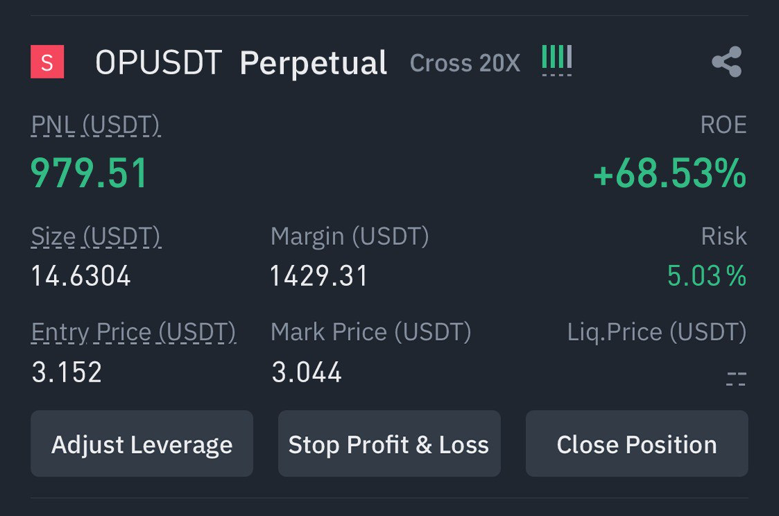Tap the underlined Entry Price (USDT) label
The width and height of the screenshot is (779, 516).
134,332
